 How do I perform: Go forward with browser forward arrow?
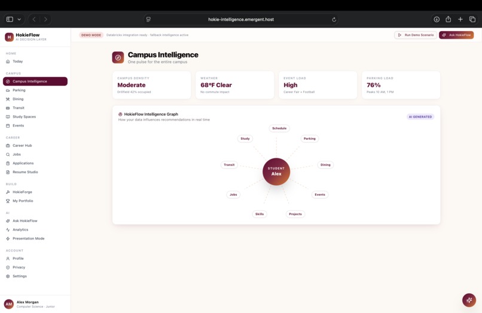coord(45,19)
